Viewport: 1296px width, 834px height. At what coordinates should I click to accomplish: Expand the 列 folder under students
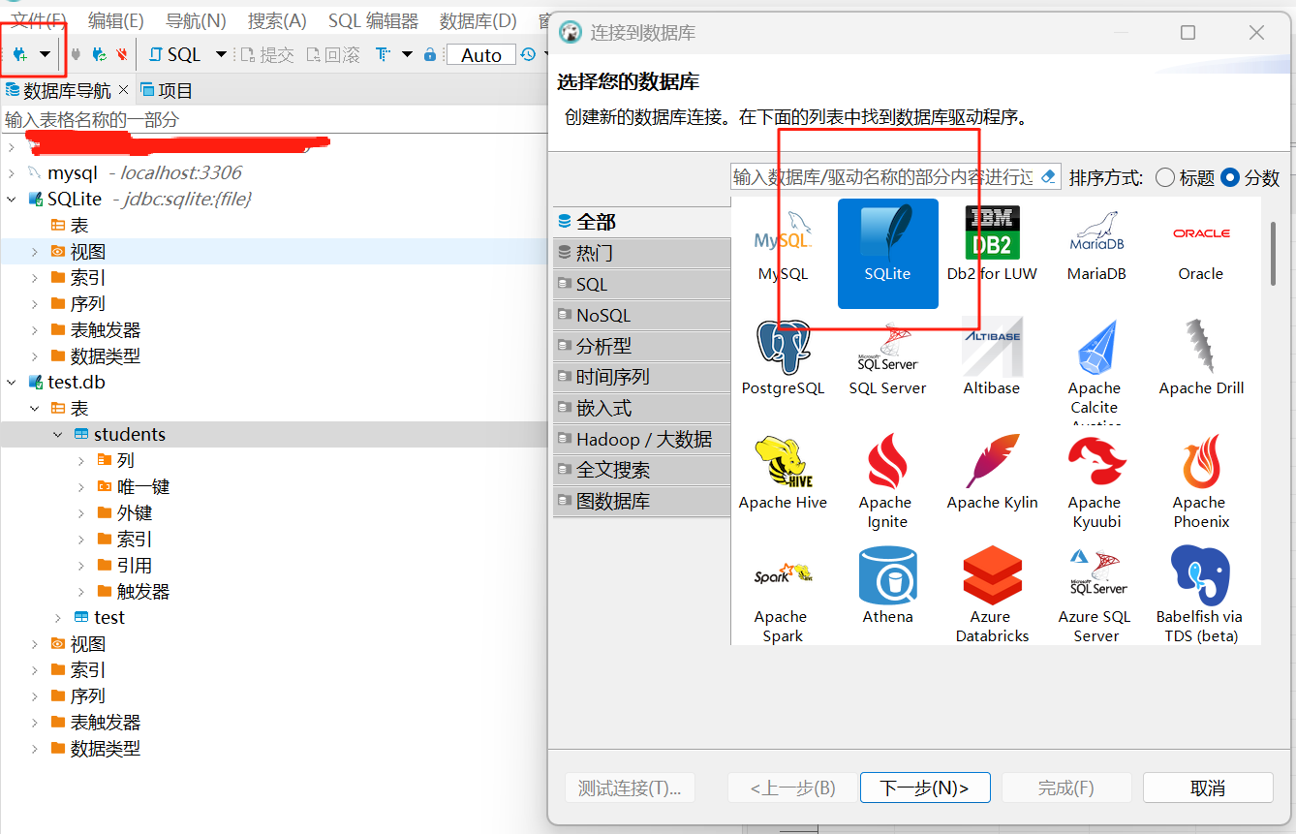[81, 461]
